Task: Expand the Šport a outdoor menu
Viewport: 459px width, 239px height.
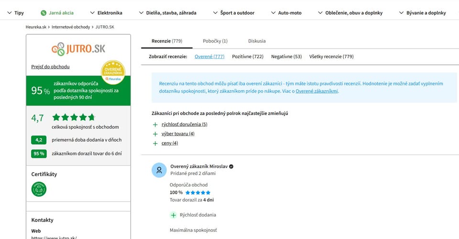Action: click(x=234, y=13)
